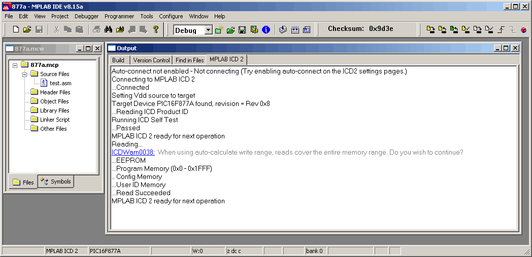Select the Library Files folder

55,111
